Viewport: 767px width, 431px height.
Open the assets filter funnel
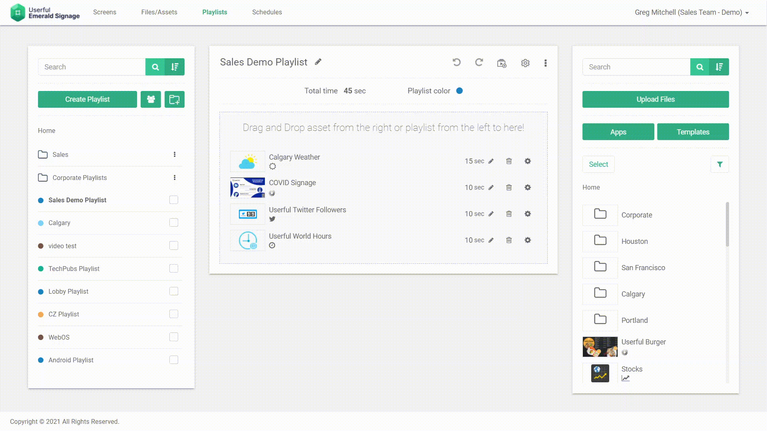(x=720, y=164)
